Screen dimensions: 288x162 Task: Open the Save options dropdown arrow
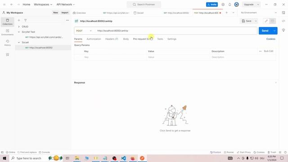256,21
